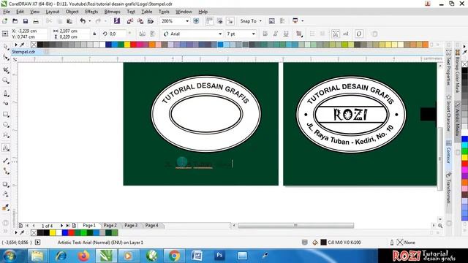
Task: Select the Text tool
Action: coord(6,148)
